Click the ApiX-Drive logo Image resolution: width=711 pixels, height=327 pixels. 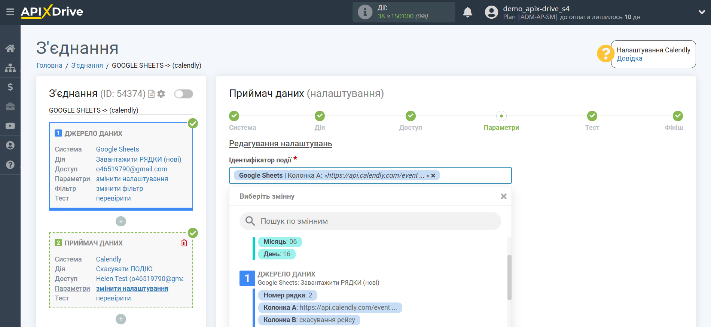pyautogui.click(x=52, y=12)
